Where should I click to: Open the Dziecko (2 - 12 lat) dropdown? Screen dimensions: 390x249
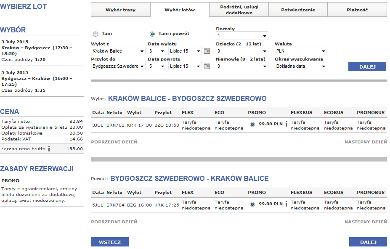[242, 51]
